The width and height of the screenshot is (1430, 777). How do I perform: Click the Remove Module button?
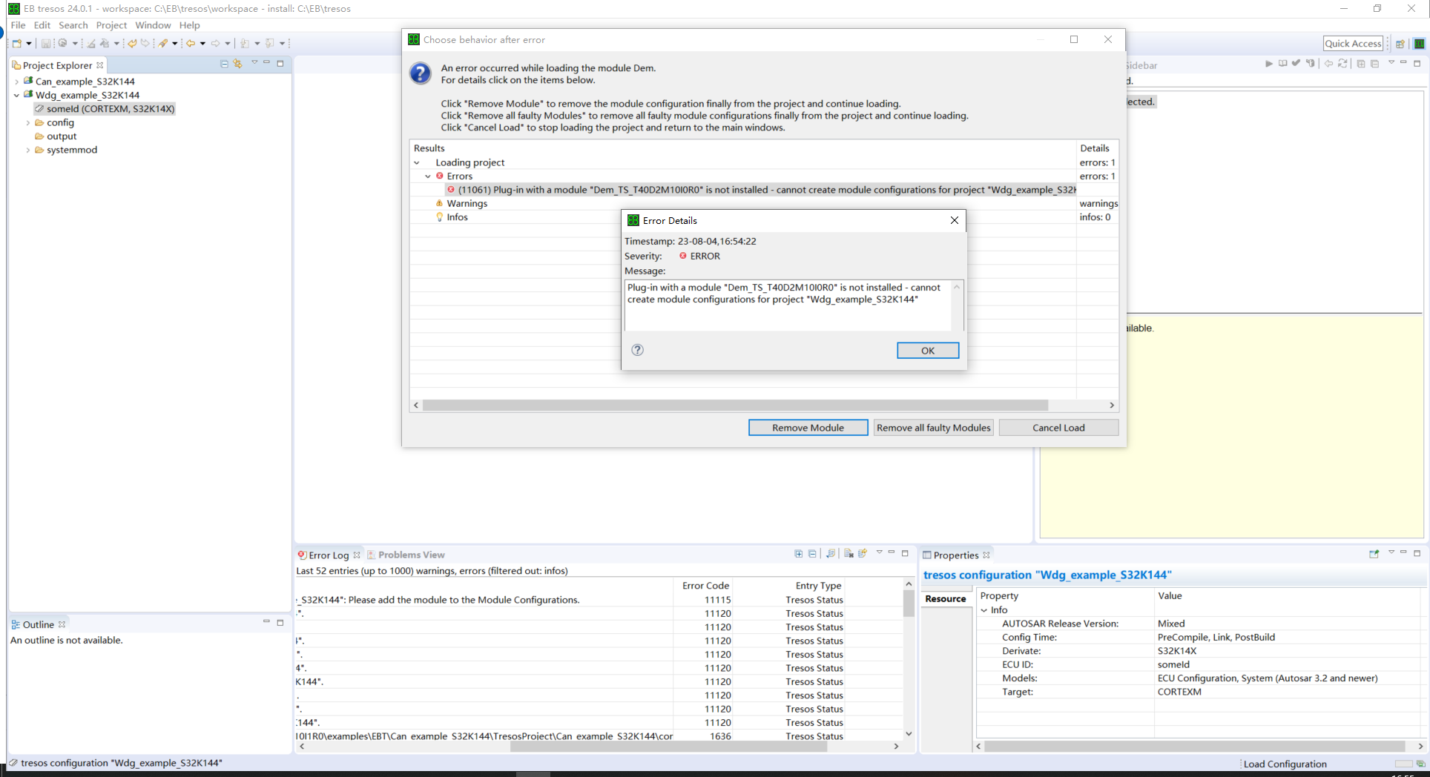click(808, 428)
